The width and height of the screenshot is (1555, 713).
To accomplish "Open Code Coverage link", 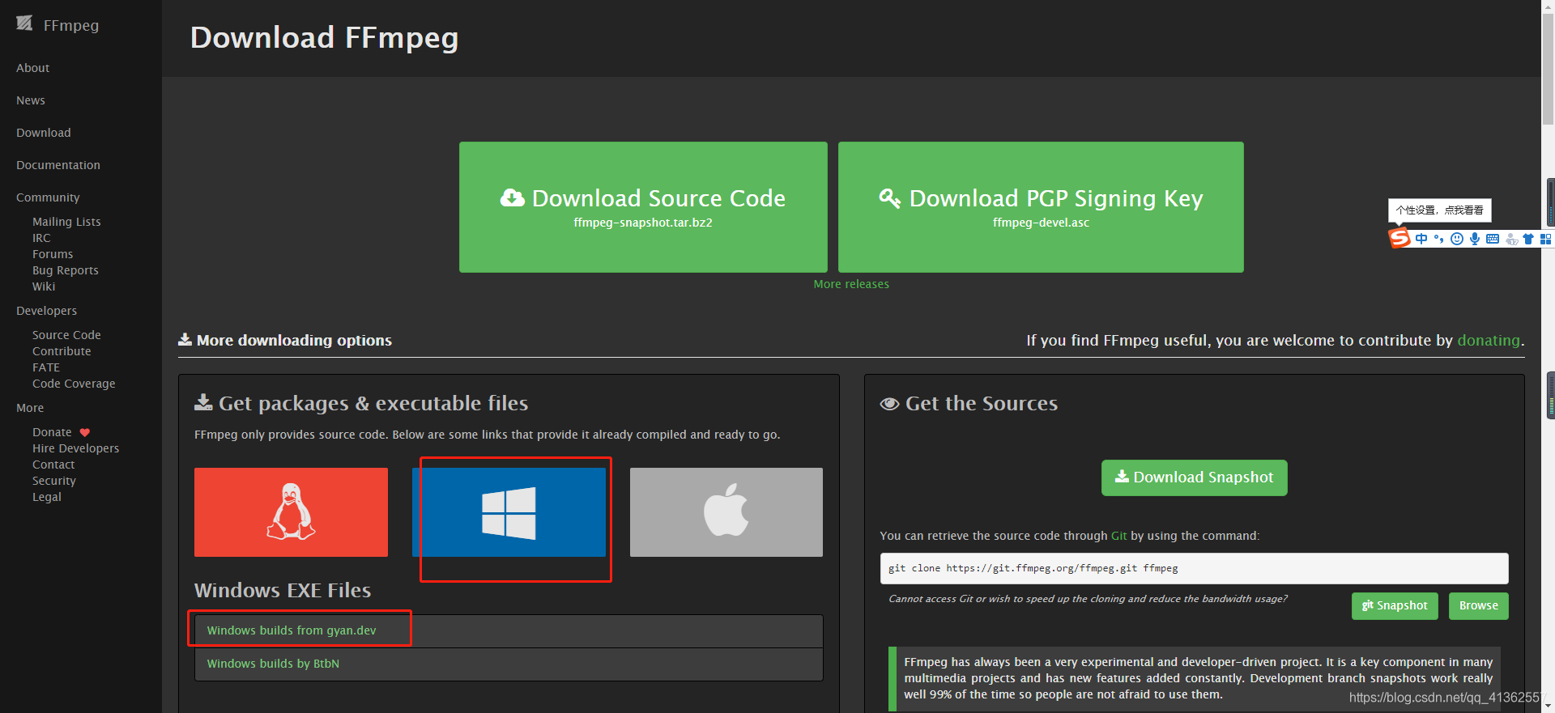I will (x=74, y=384).
